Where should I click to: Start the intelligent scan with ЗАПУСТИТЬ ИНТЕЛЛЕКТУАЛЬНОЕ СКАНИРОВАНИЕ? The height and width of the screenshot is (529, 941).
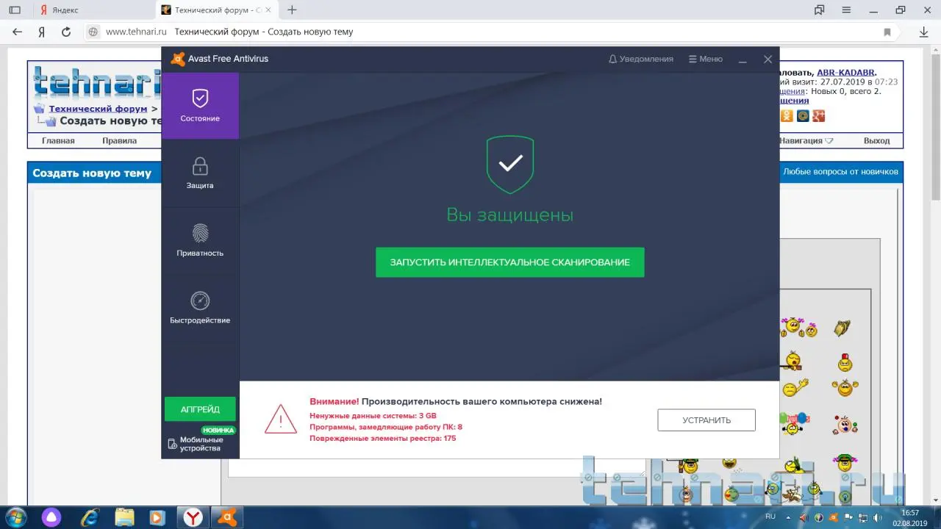[x=509, y=262]
